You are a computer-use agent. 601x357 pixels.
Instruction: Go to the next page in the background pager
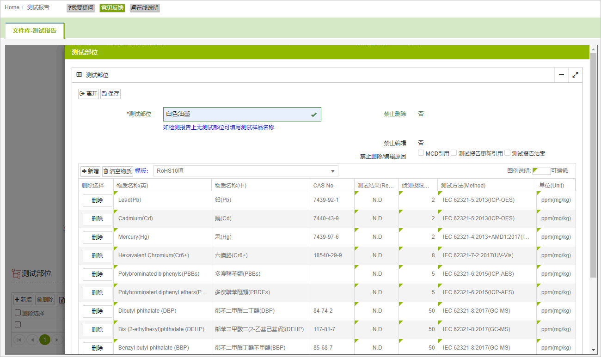57,340
